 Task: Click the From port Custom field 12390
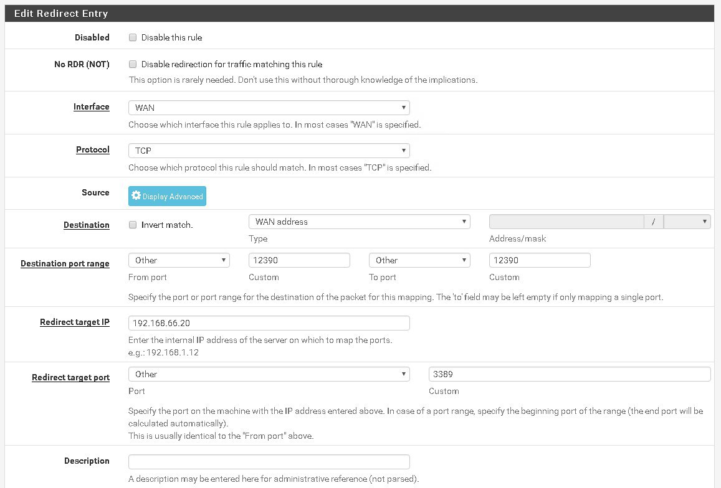coord(299,260)
